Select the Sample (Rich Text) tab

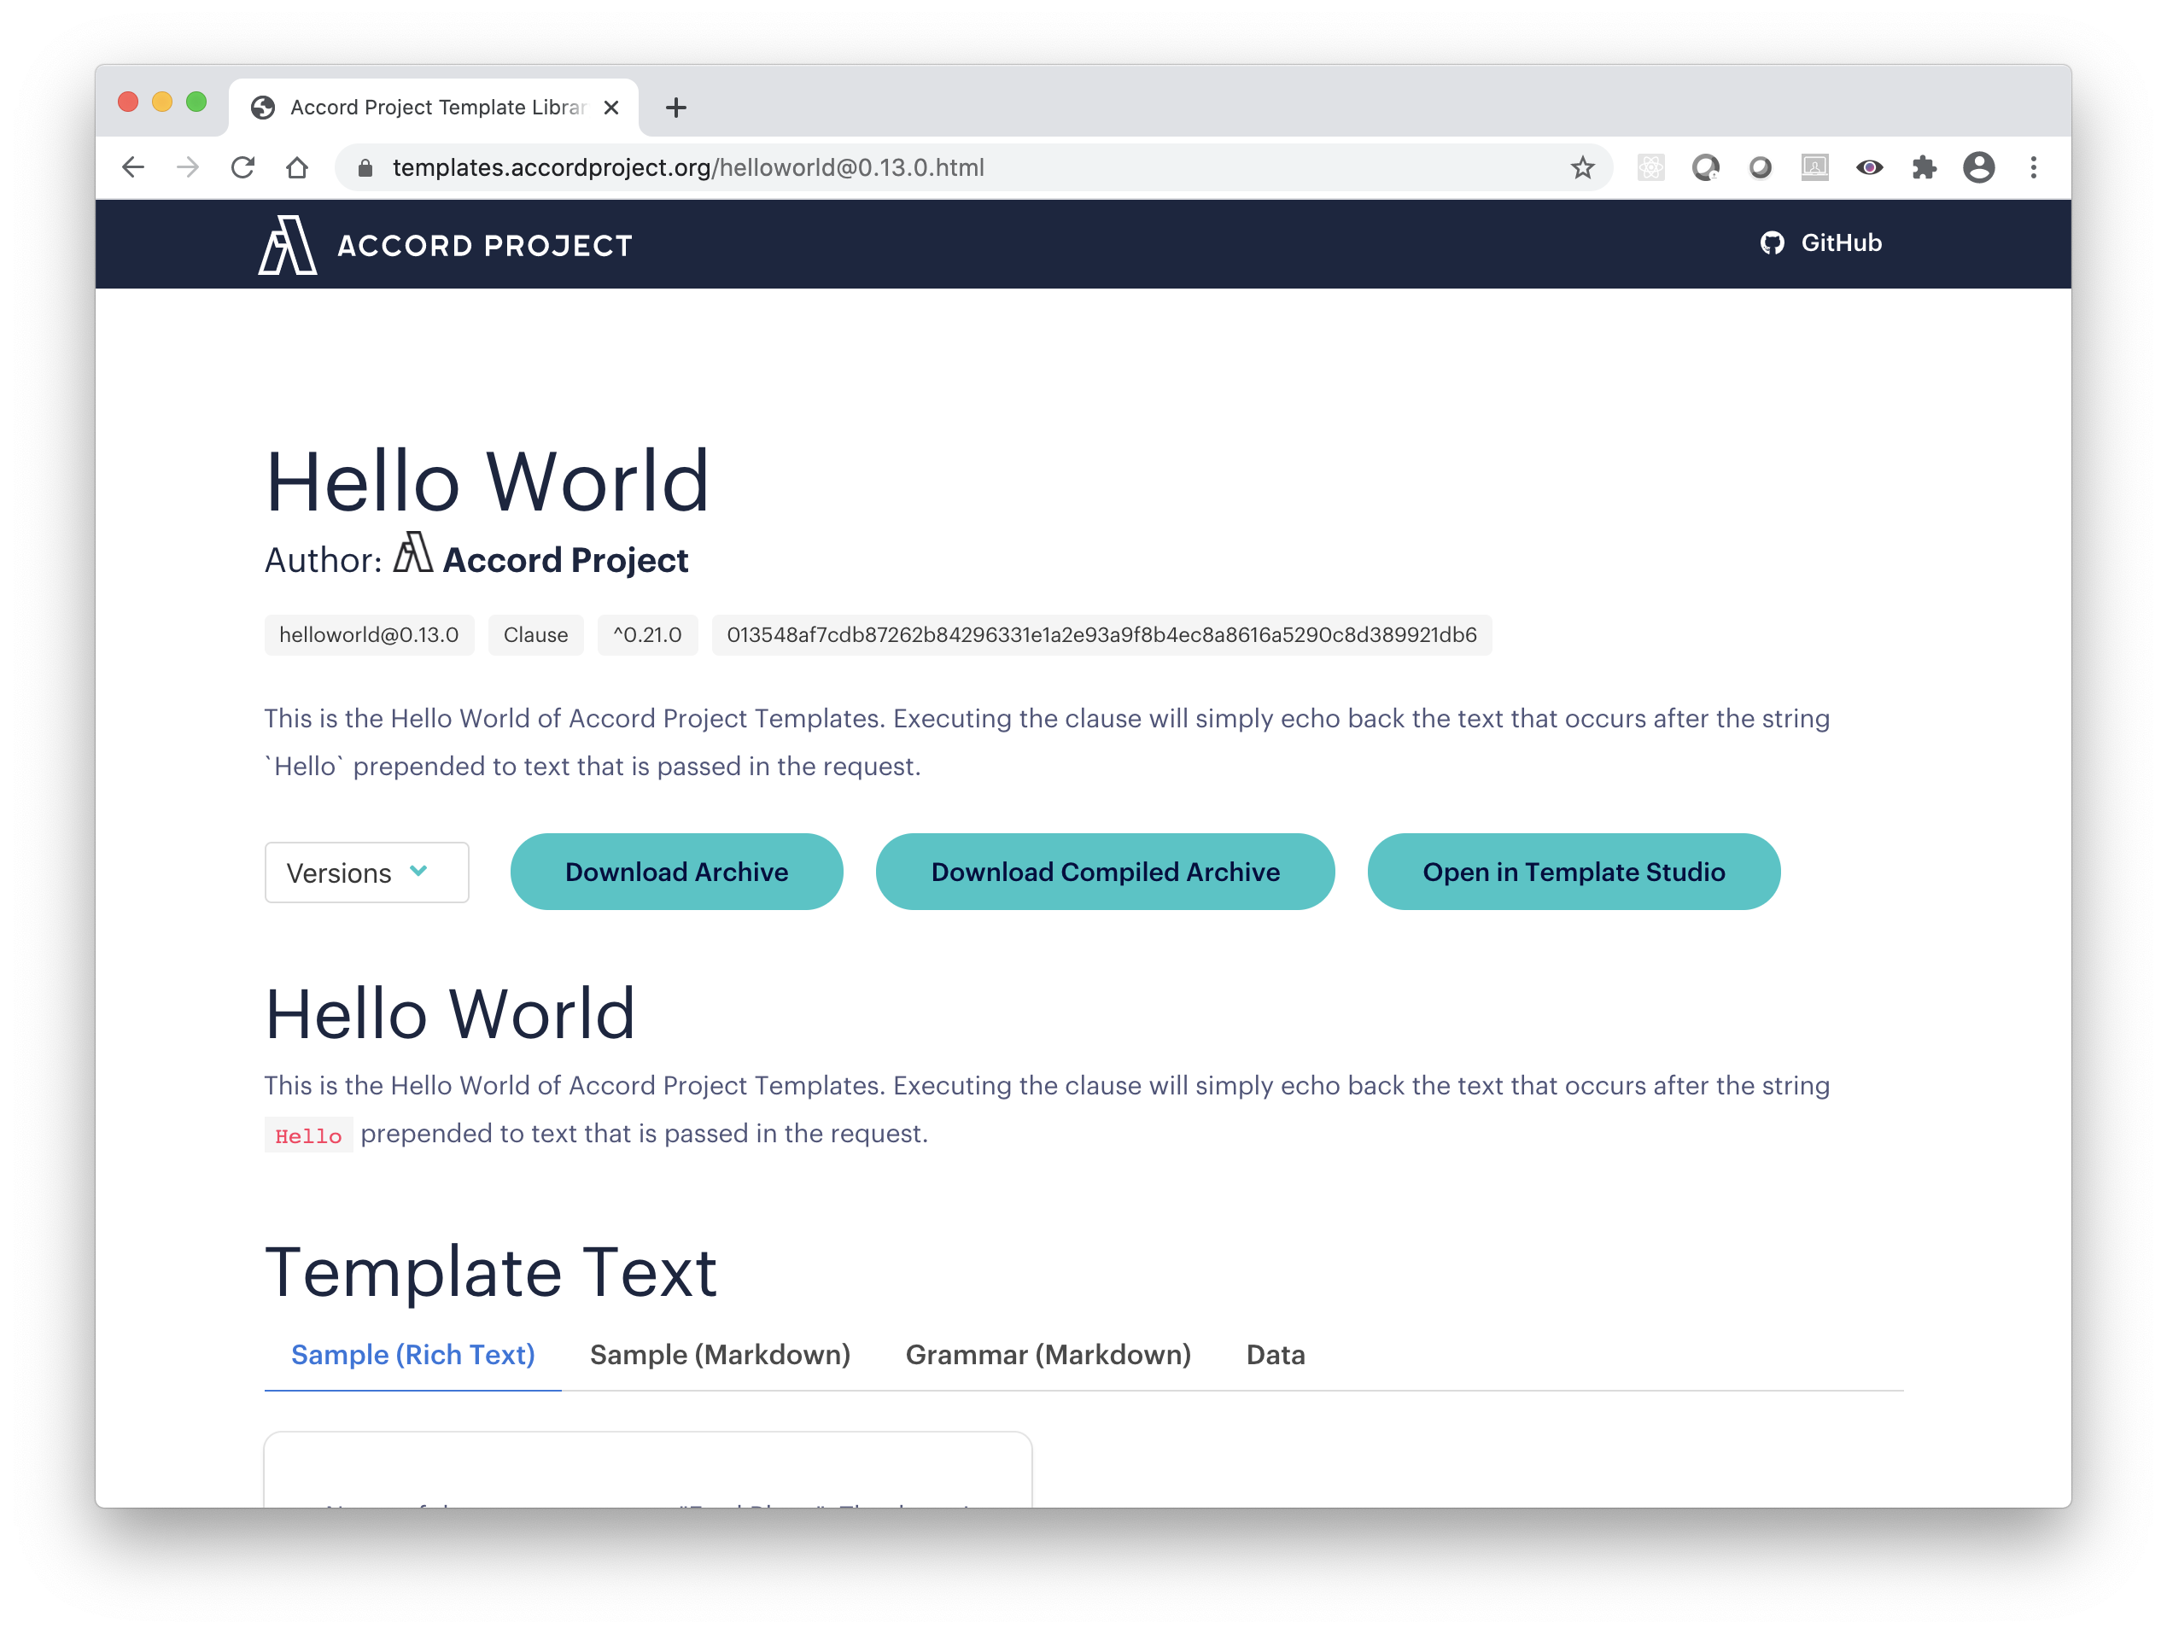(x=412, y=1355)
